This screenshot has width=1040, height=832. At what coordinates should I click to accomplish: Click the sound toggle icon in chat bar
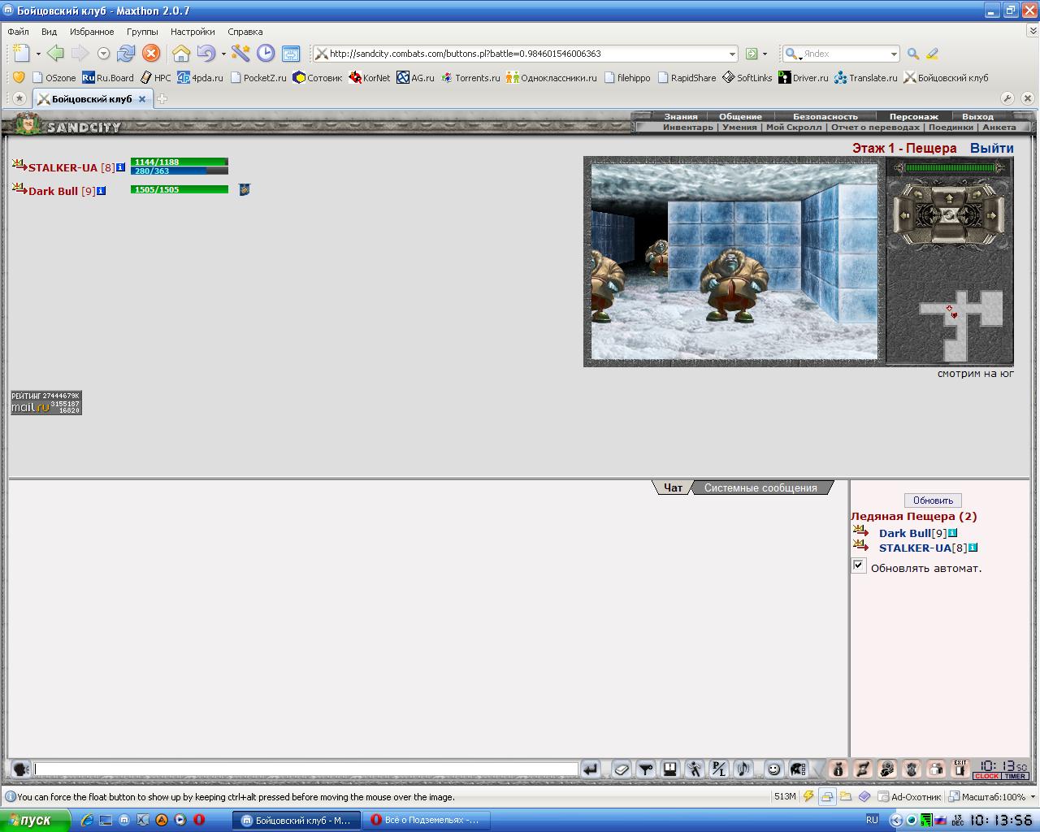tap(743, 769)
